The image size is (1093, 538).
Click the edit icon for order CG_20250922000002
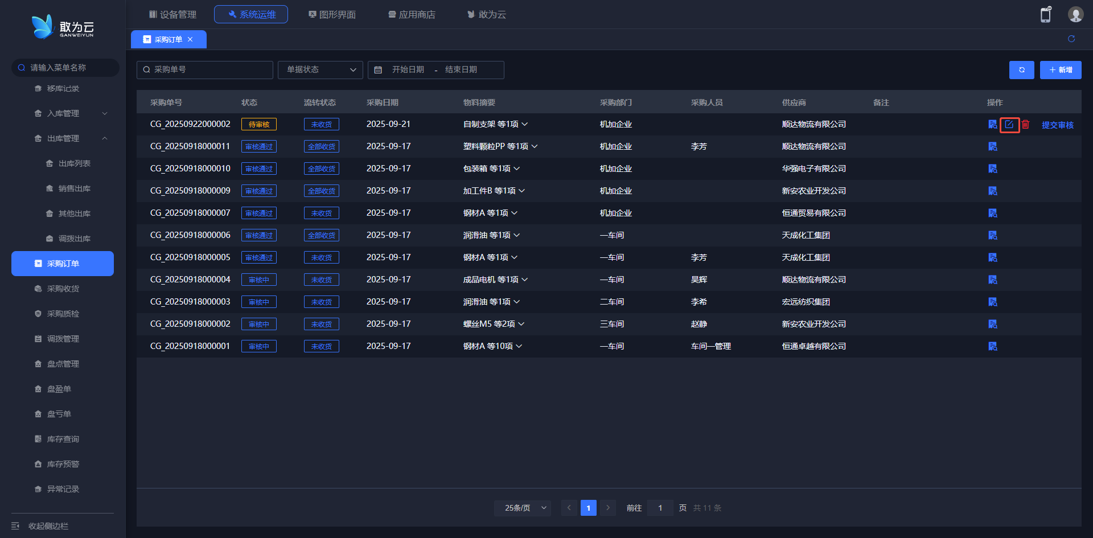[x=1009, y=125]
